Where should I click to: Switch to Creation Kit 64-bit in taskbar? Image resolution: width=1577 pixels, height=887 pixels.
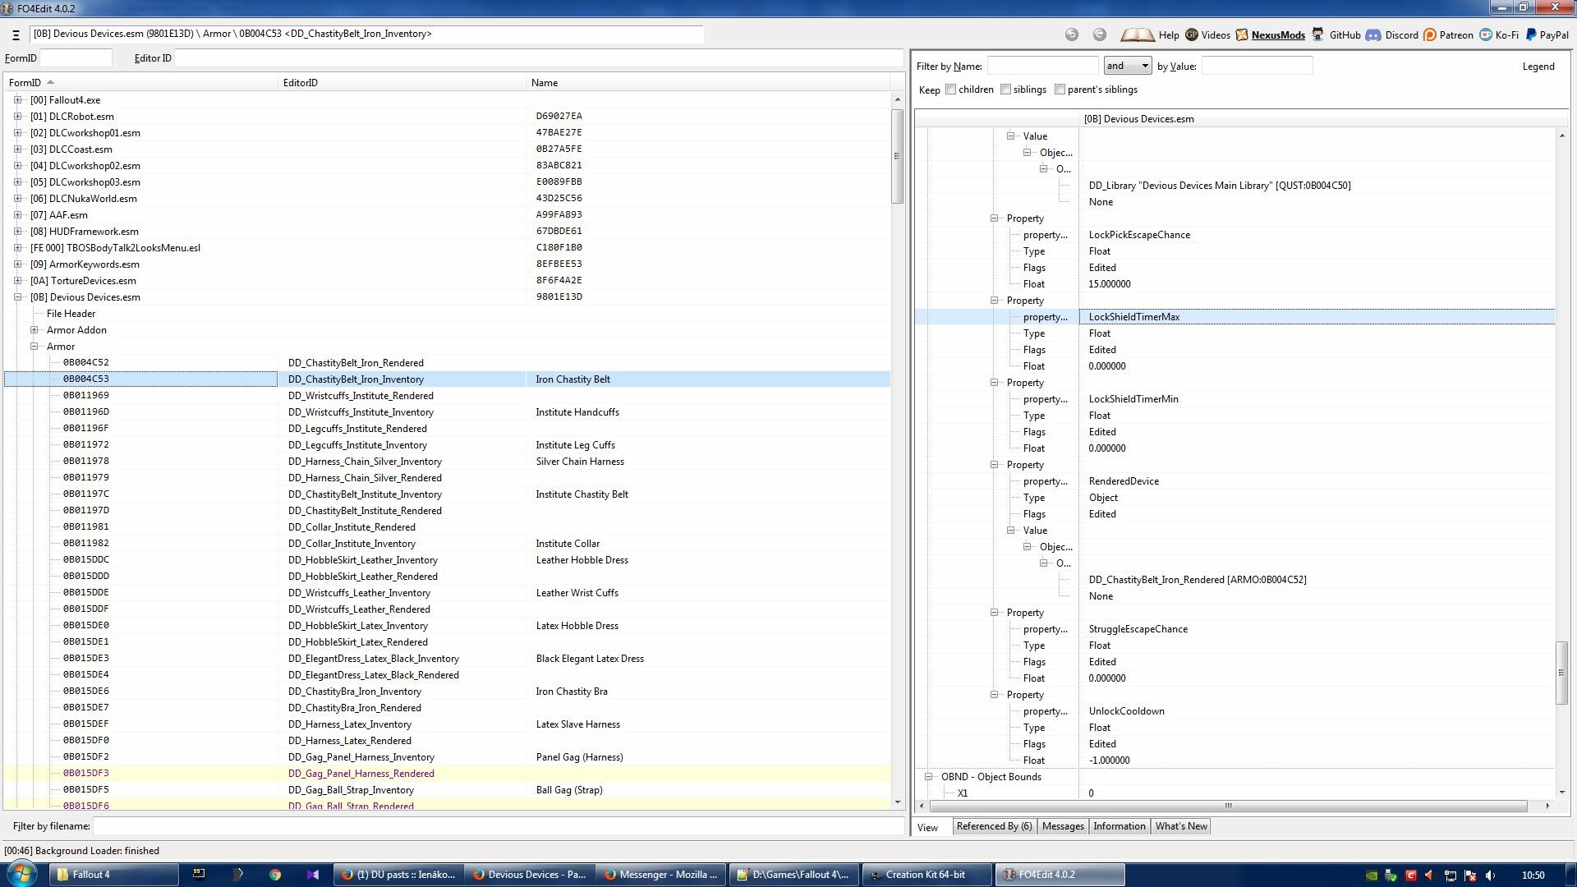(x=926, y=875)
